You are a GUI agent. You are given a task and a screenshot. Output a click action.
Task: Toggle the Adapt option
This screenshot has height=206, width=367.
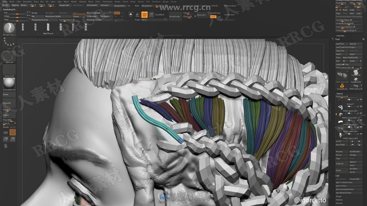pos(213,17)
